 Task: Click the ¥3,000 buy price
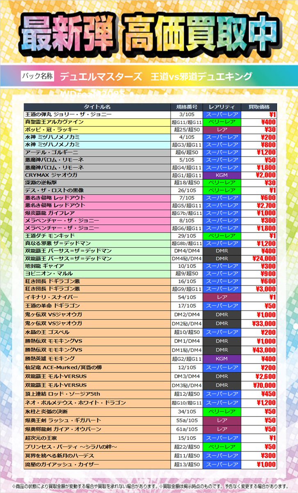click(x=266, y=289)
